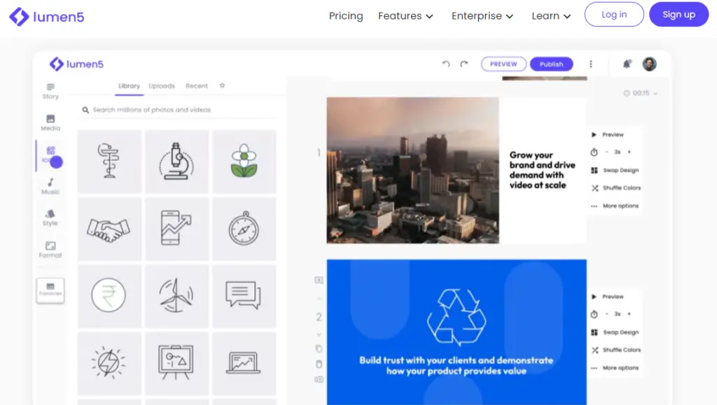717x405 pixels.
Task: Go to the Pricing page
Action: [346, 16]
